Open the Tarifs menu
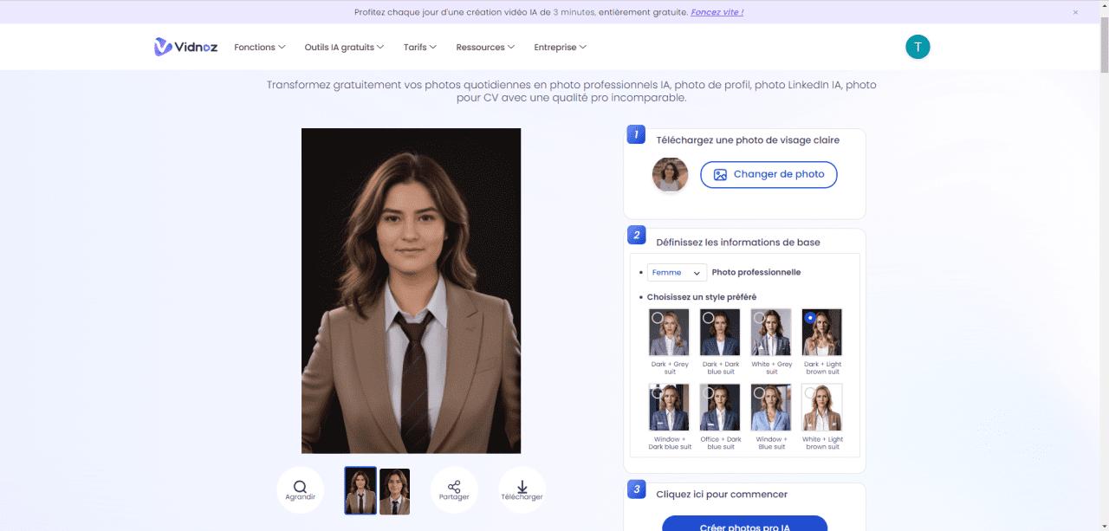The width and height of the screenshot is (1109, 531). point(419,47)
